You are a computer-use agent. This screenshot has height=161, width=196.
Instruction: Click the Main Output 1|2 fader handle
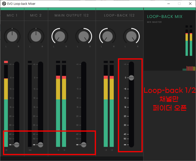[84, 145]
